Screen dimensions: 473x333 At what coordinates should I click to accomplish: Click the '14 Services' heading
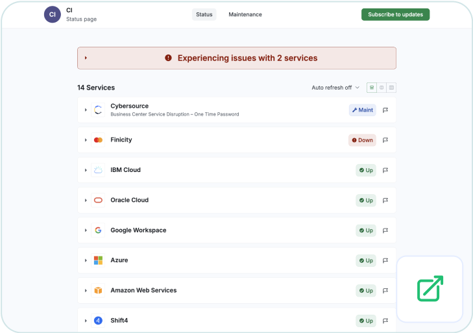tap(96, 88)
